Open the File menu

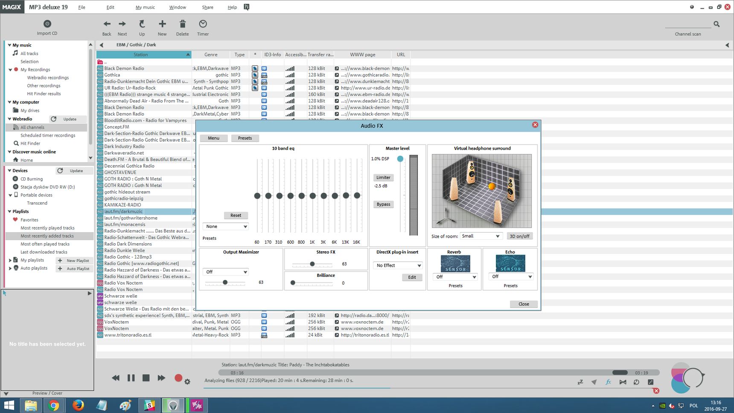tap(82, 7)
